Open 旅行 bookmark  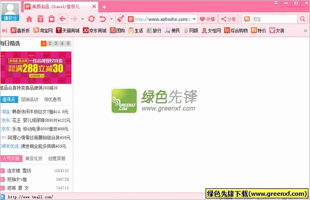point(154,31)
